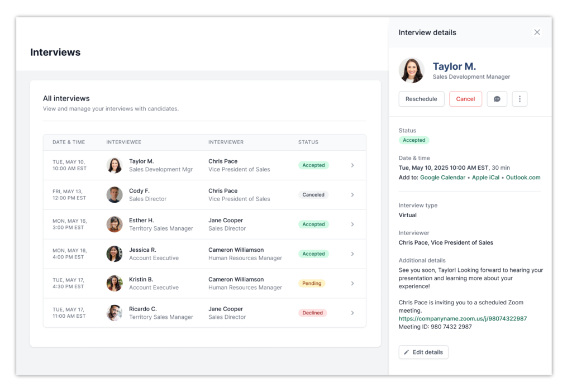The image size is (572, 392).
Task: Click the Reschedule button
Action: 421,99
